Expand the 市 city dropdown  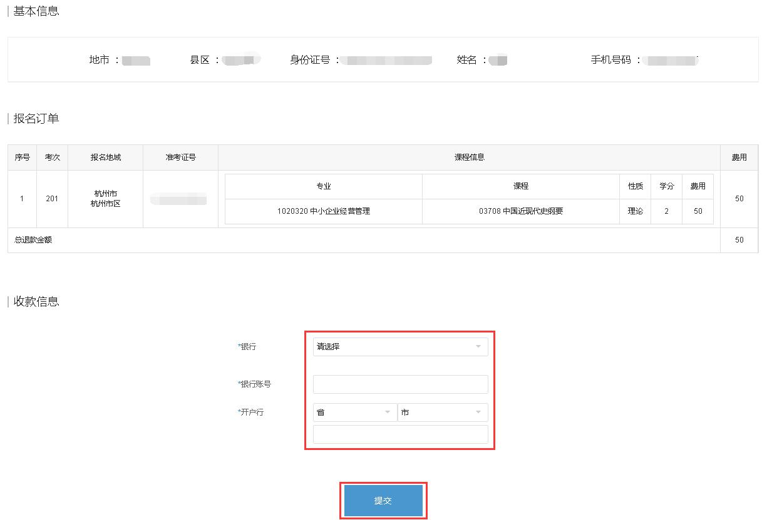tap(442, 412)
